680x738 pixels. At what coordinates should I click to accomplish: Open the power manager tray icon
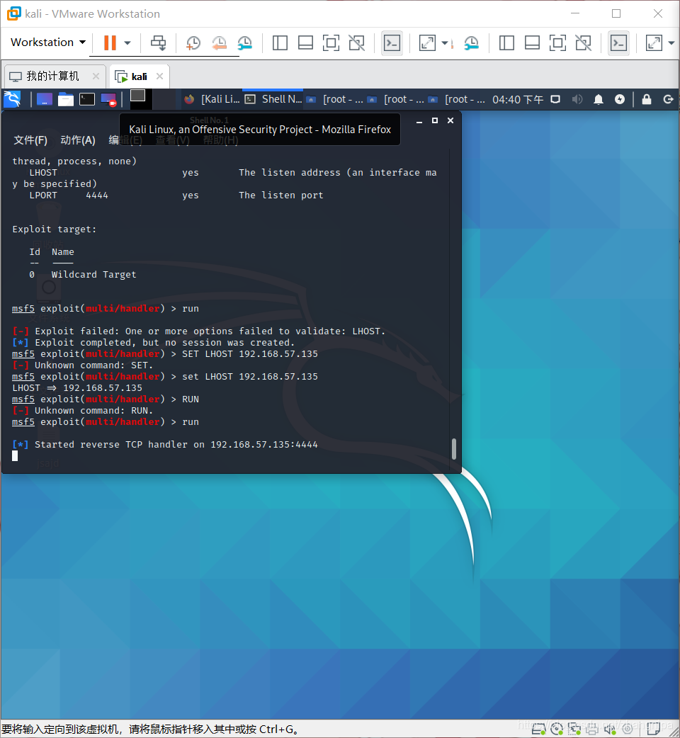[x=620, y=99]
